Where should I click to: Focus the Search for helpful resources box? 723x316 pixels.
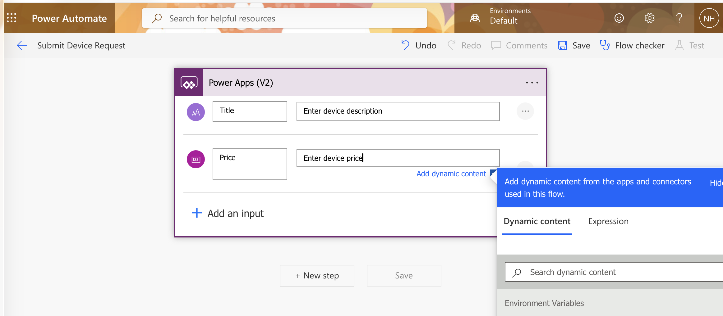tap(284, 18)
